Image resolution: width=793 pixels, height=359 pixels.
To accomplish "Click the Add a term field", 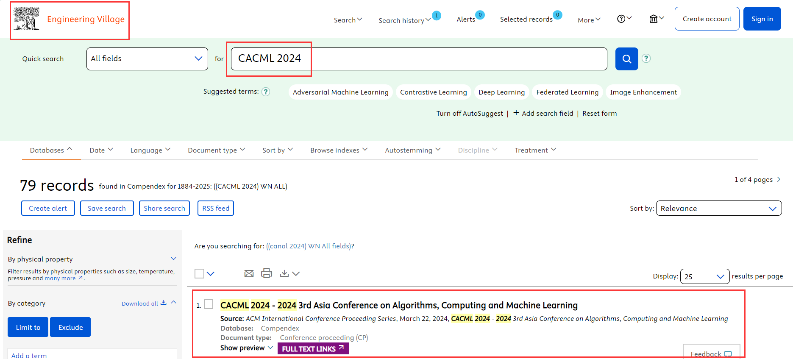I will tap(92, 354).
